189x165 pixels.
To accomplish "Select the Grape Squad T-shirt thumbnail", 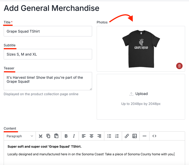I will tap(141, 49).
